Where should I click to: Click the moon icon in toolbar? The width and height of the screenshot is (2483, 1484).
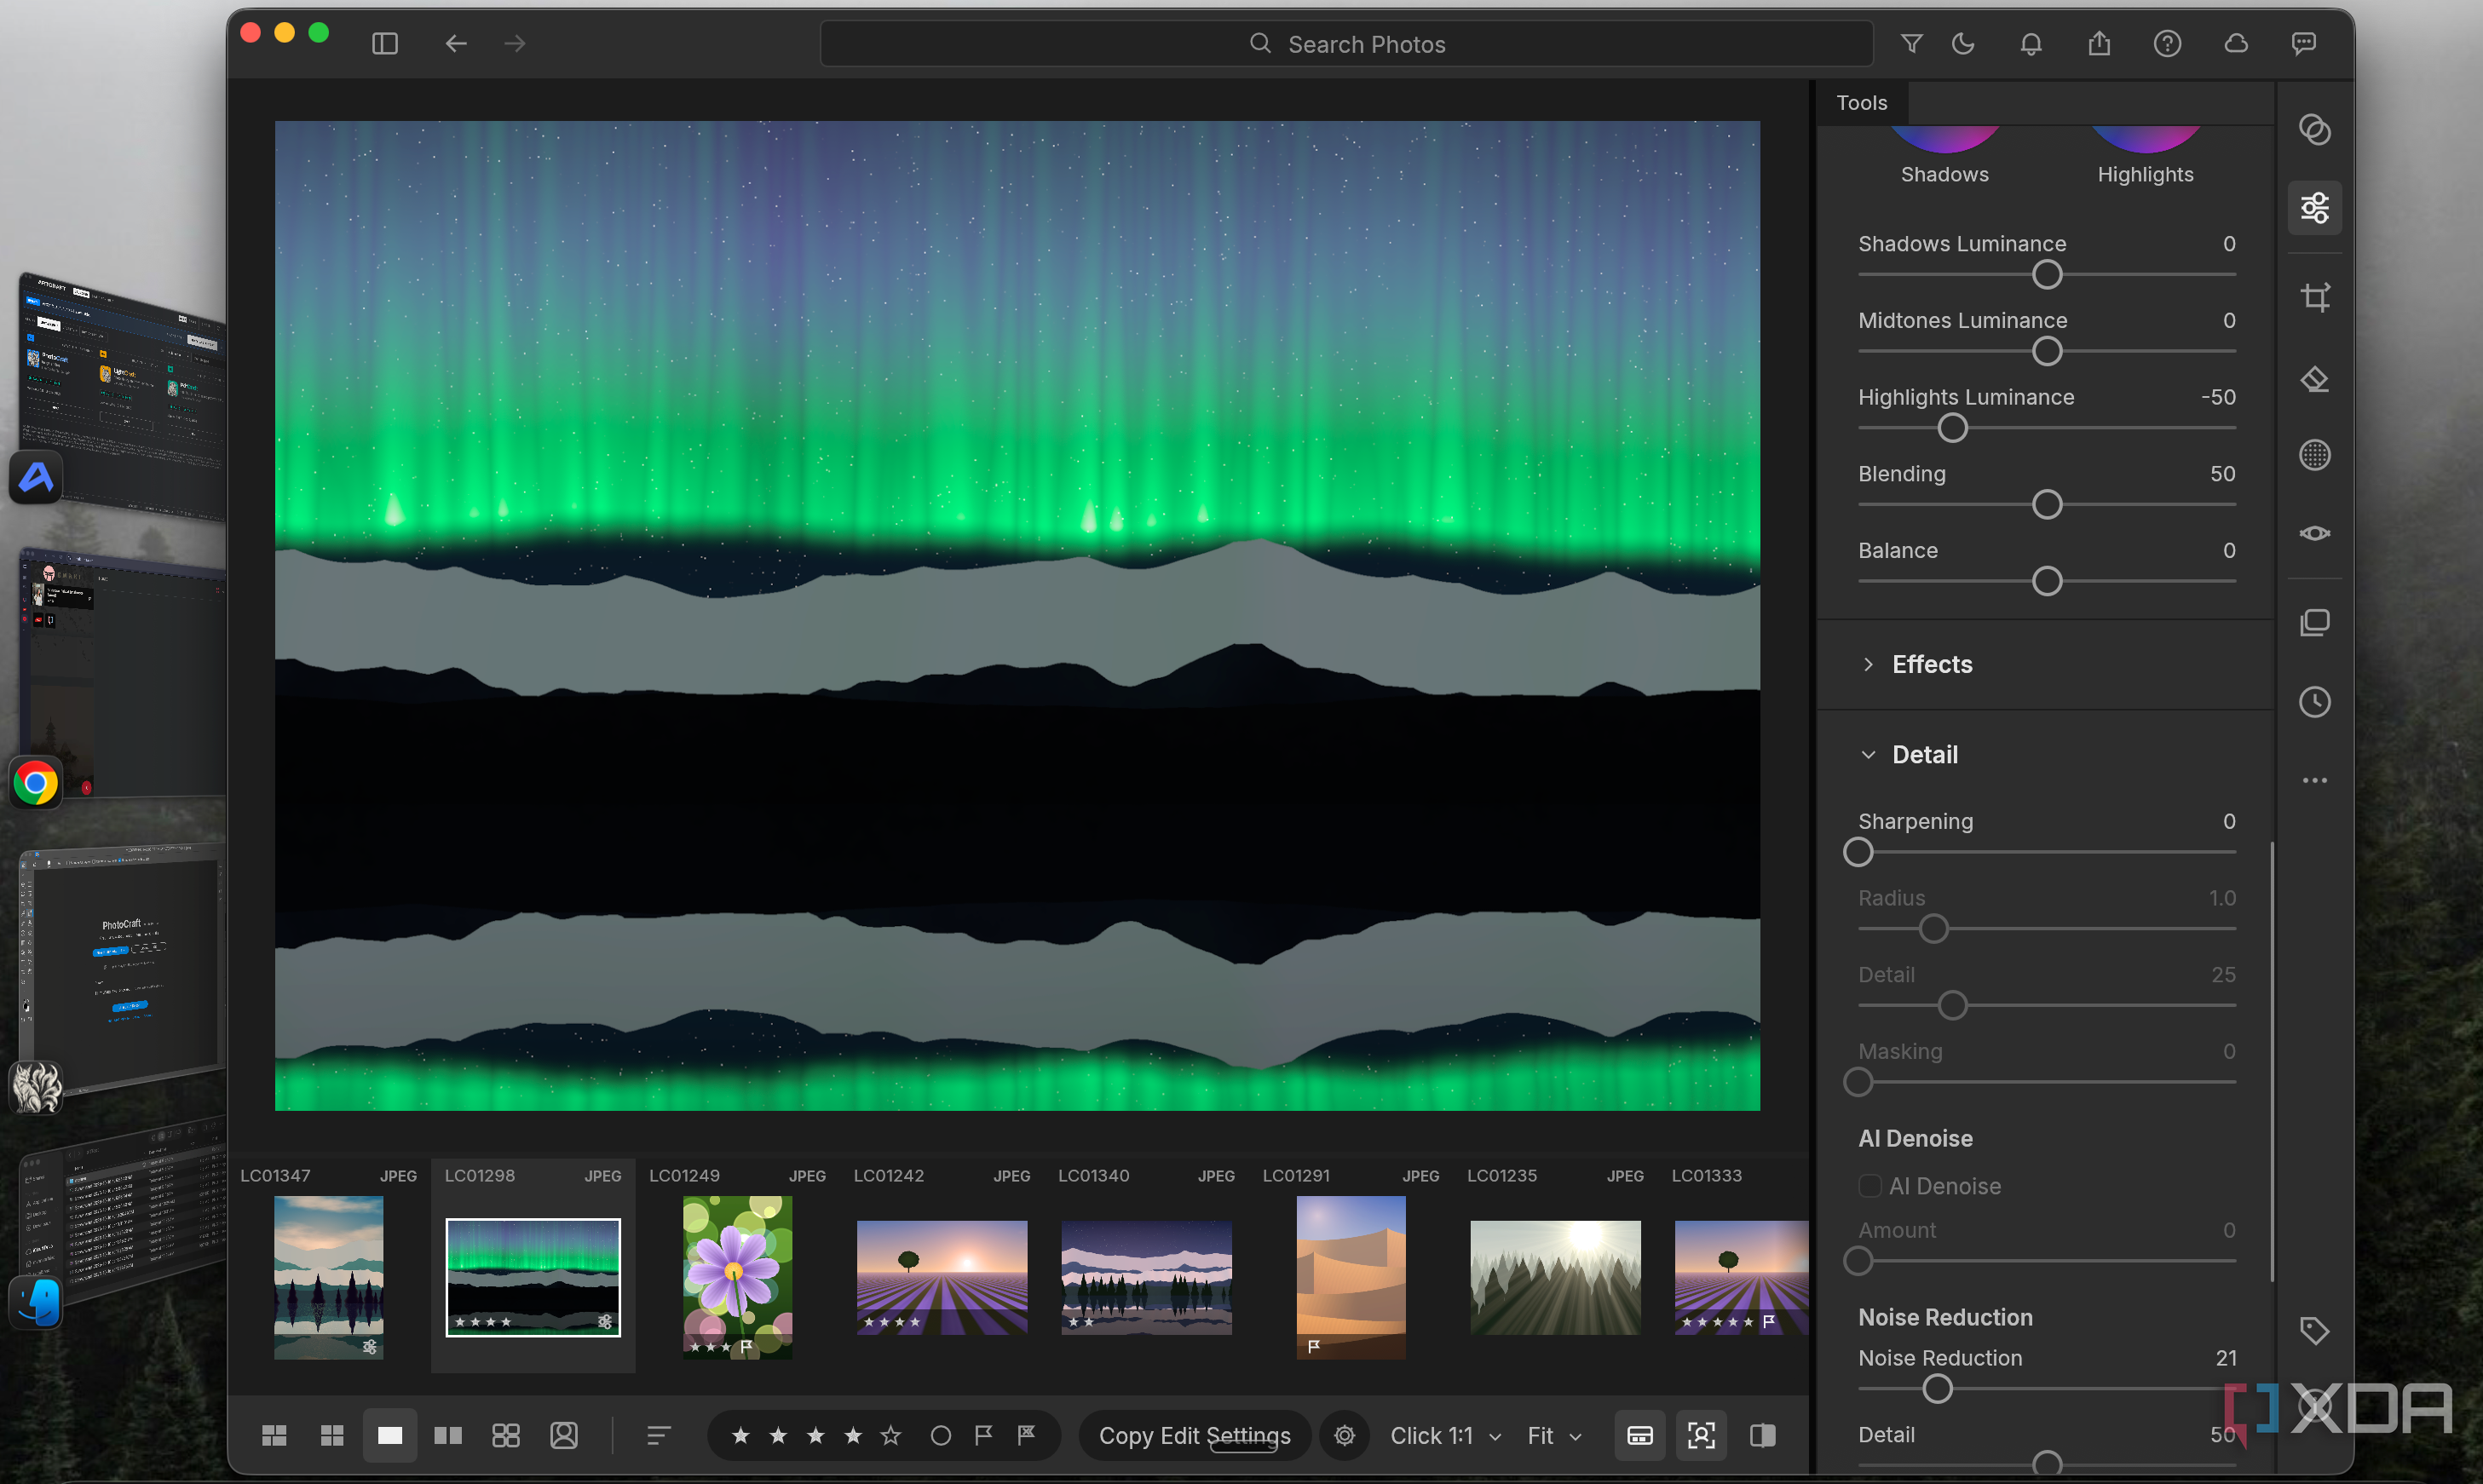coord(1963,44)
